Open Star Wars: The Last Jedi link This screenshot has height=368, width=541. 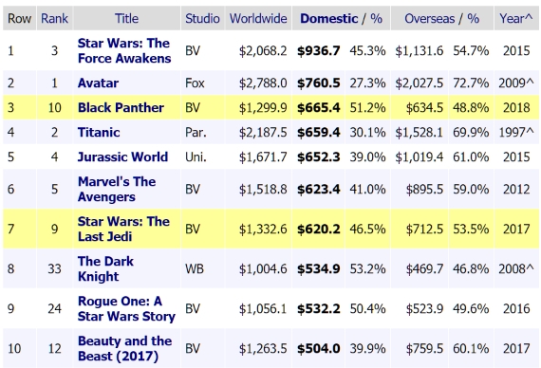pos(123,229)
